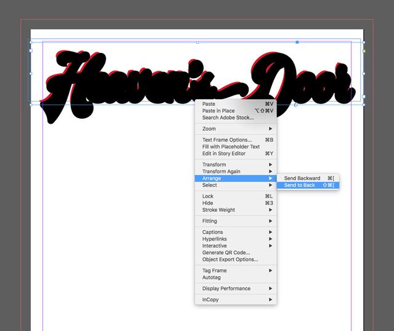Expand the Interactive submenu
The image size is (394, 331).
tap(236, 245)
